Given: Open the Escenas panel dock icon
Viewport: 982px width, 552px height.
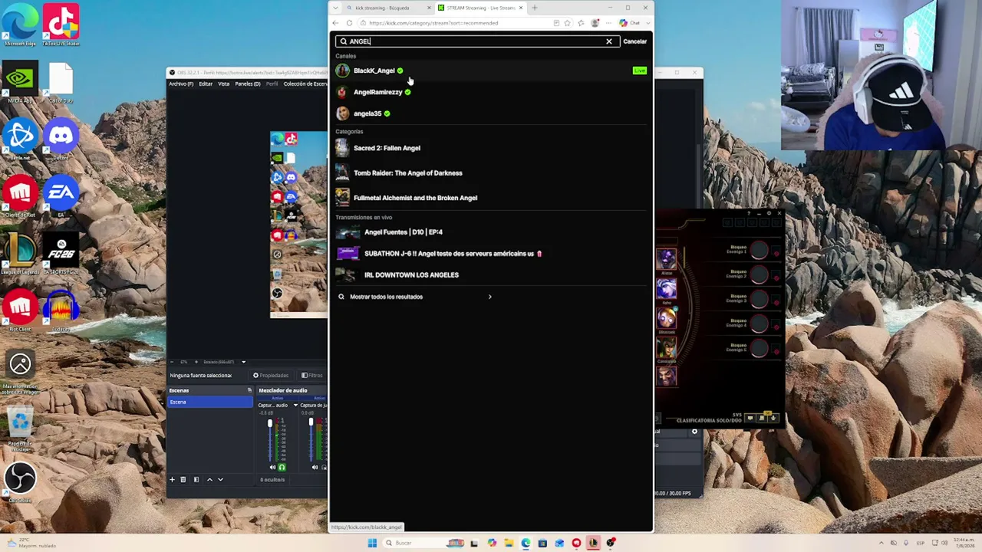Looking at the screenshot, I should click(249, 390).
